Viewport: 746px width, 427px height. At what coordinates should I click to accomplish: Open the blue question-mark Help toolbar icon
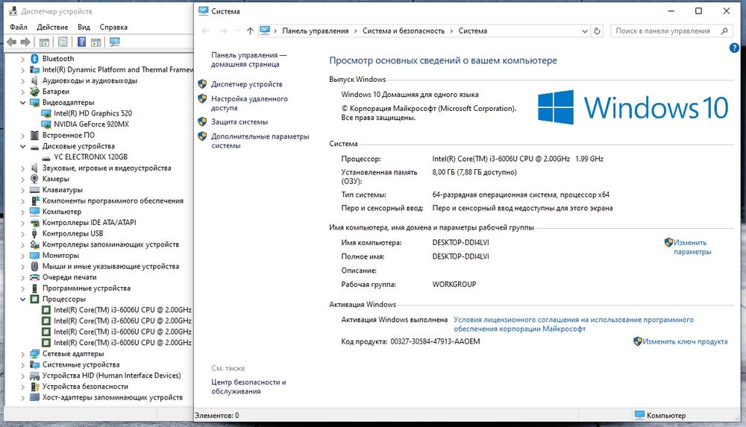point(82,42)
